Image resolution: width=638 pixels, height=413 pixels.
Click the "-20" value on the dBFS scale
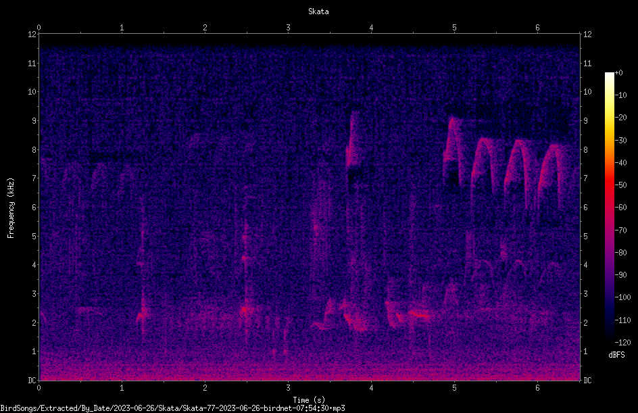click(x=620, y=118)
